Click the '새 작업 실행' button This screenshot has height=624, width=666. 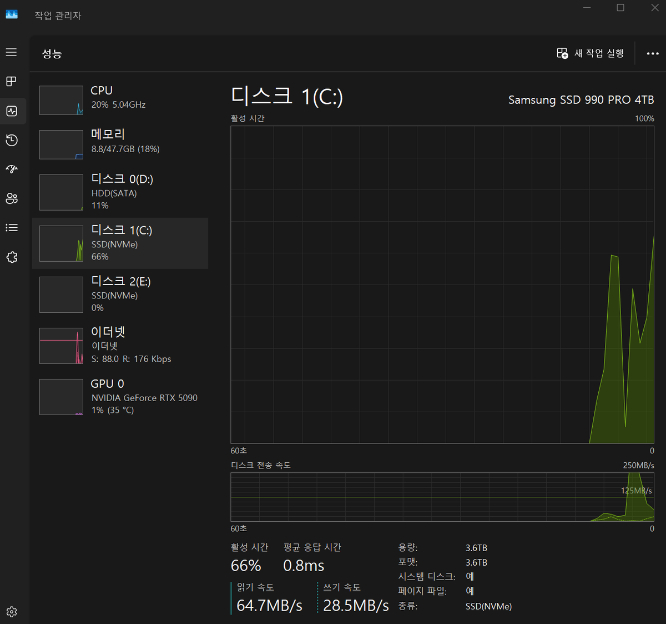click(x=591, y=53)
